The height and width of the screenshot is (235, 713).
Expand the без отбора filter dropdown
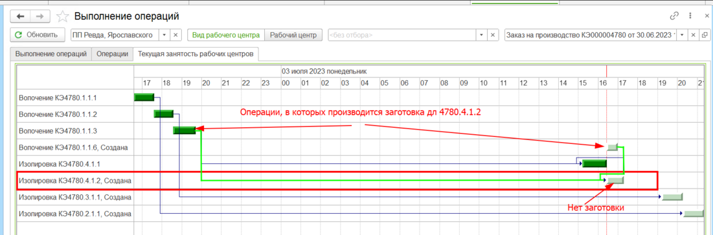(x=482, y=35)
